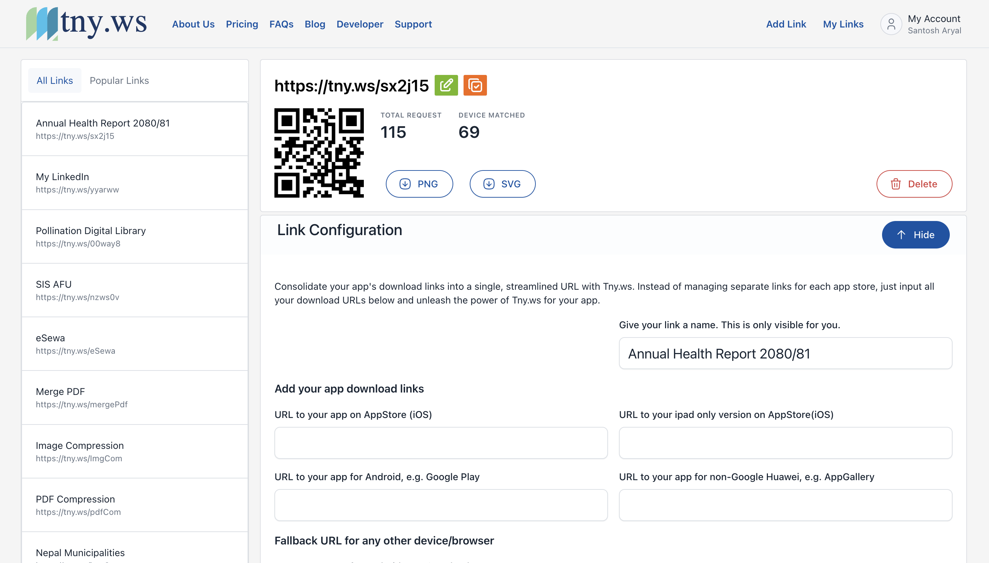Viewport: 989px width, 563px height.
Task: Navigate to My Links
Action: tap(843, 24)
